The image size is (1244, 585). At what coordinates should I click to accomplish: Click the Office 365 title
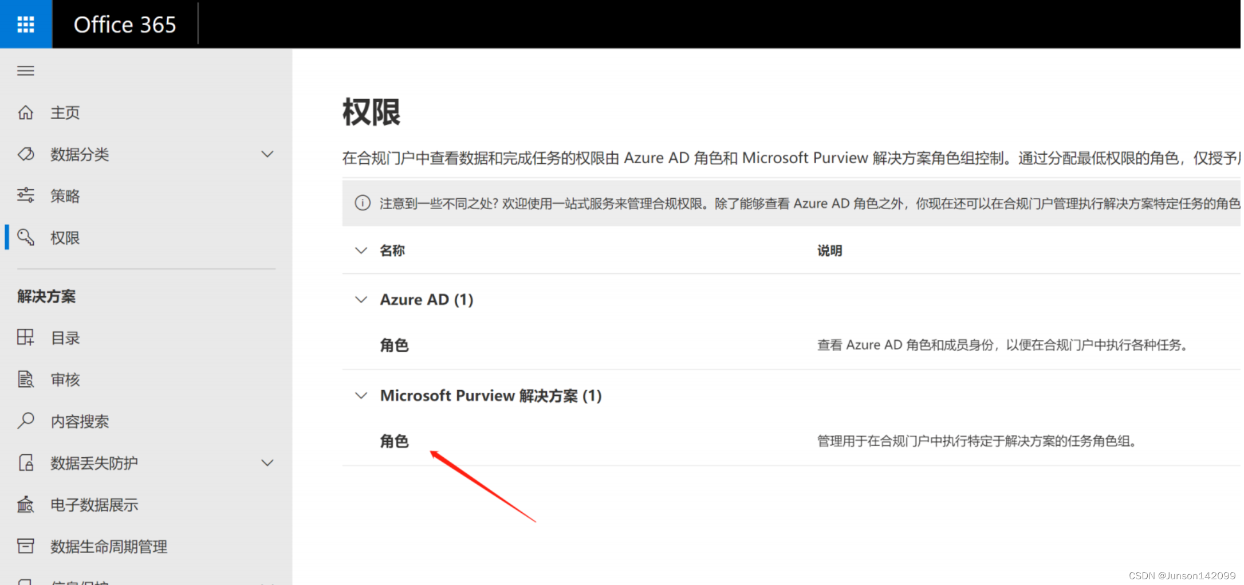pos(125,25)
